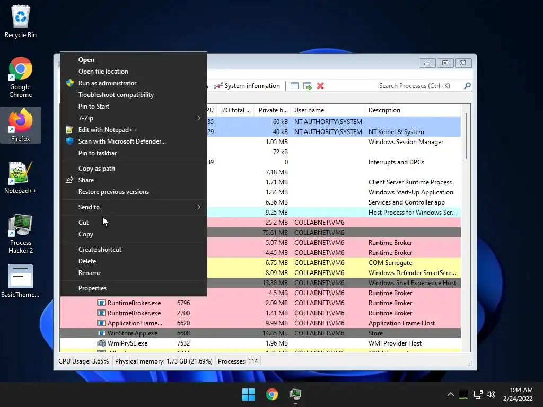Open the Recycle Bin desktop icon

coord(21,21)
